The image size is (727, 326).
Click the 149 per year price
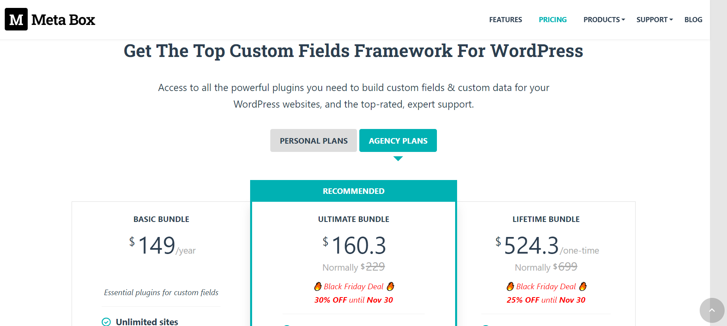pos(162,246)
